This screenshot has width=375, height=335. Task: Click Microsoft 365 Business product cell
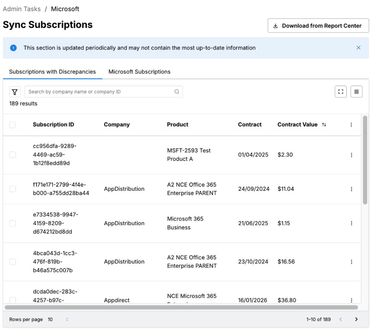185,223
